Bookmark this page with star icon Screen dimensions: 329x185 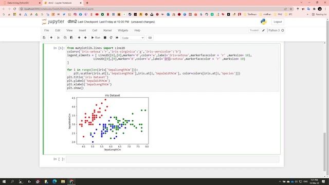(x=291, y=9)
